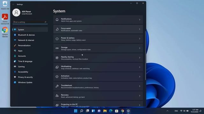Click the 'Reset, advanced startup, go back' text
The image size is (204, 114).
pos(73,97)
